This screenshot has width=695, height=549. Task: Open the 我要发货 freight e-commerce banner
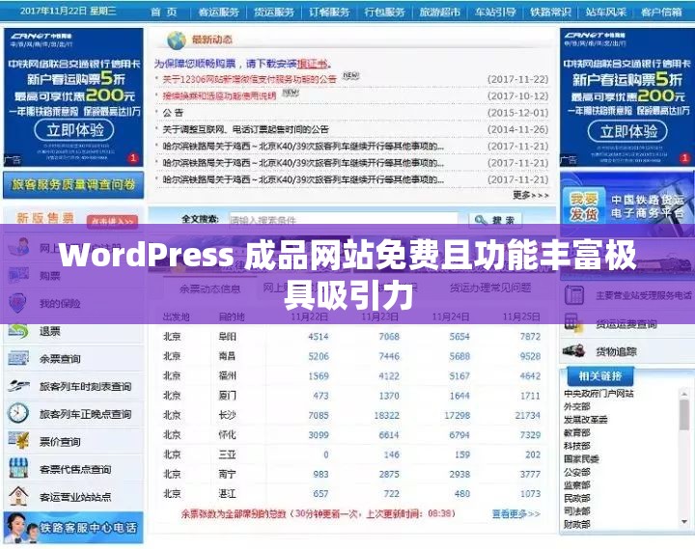[x=627, y=206]
